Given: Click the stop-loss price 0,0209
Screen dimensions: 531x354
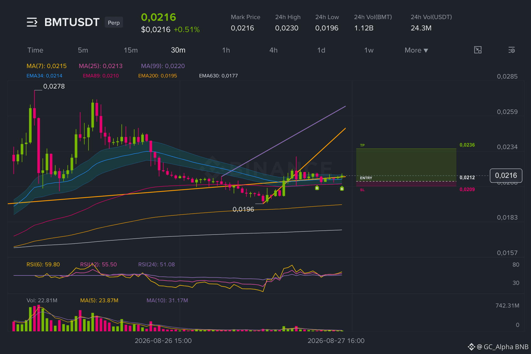Looking at the screenshot, I should (x=467, y=189).
